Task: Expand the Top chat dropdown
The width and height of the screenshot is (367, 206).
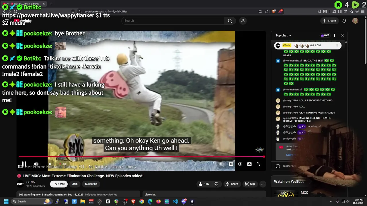Action: pyautogui.click(x=283, y=35)
